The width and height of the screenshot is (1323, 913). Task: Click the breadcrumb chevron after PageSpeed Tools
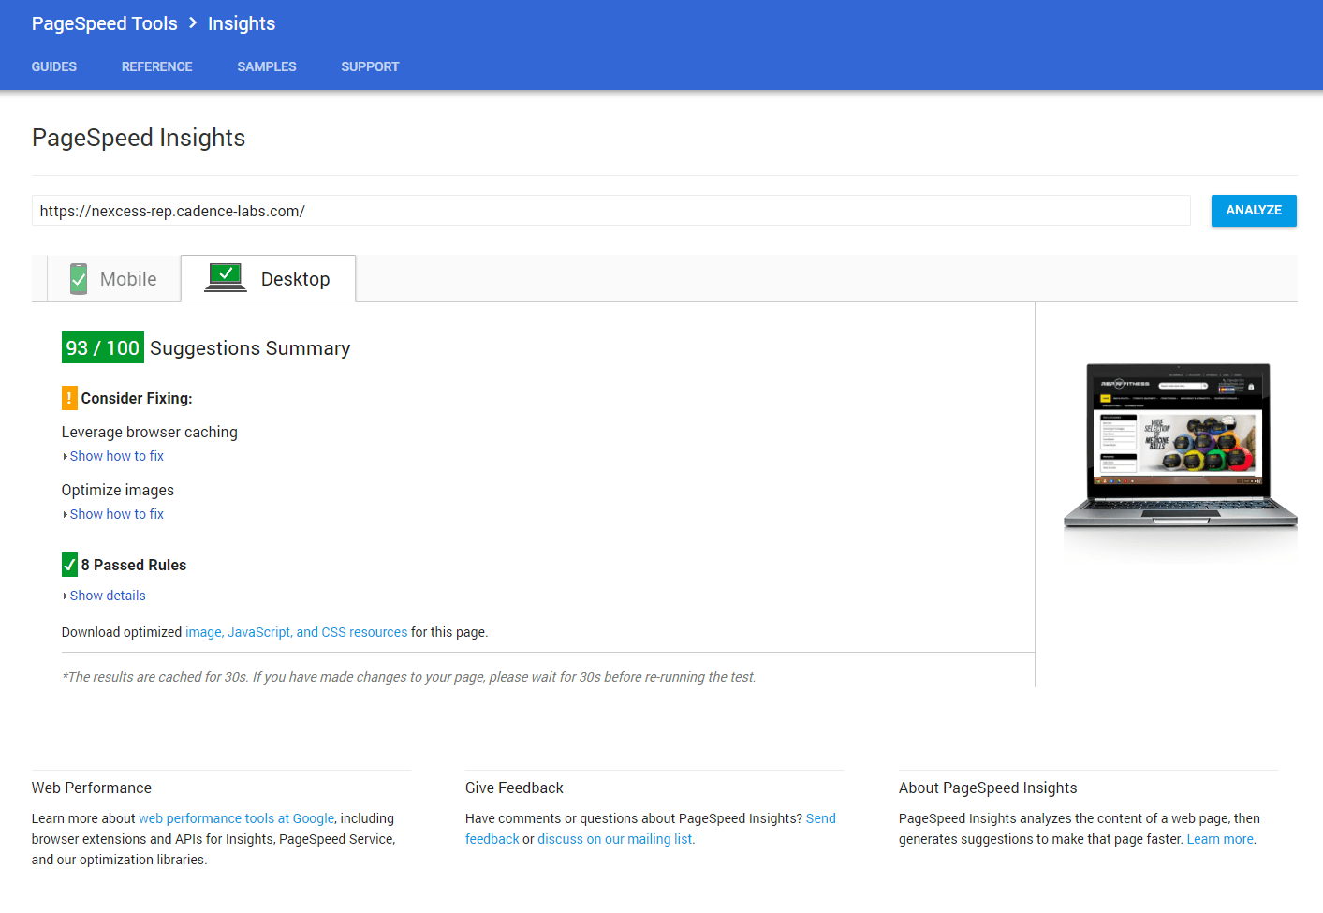(x=193, y=22)
